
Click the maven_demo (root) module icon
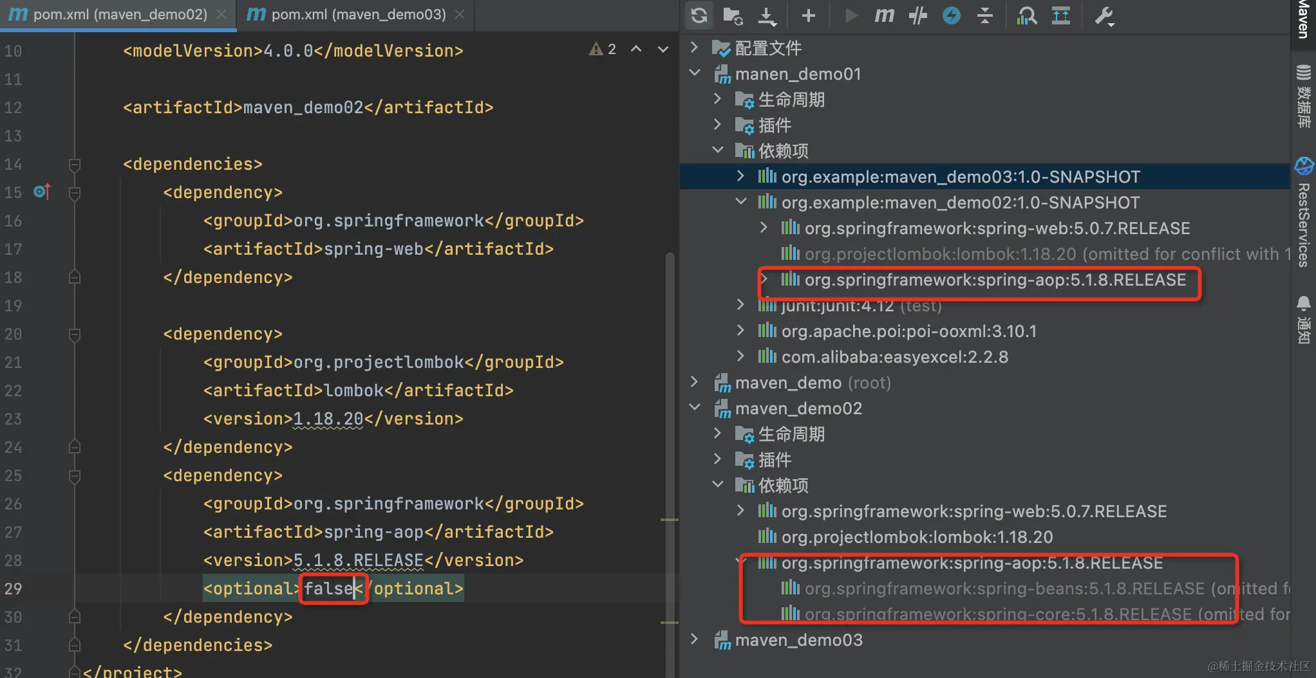(722, 383)
